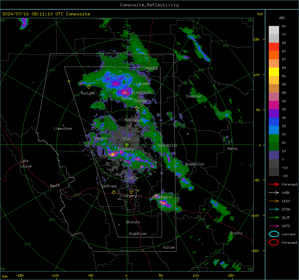The height and width of the screenshot is (280, 299).
Task: Click the green 20 dBZ color swatch
Action: point(274,138)
